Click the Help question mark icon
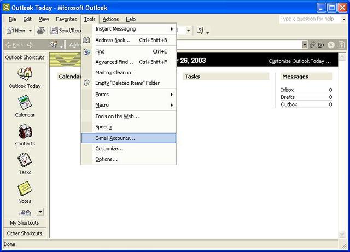The image size is (350, 252). point(200,30)
